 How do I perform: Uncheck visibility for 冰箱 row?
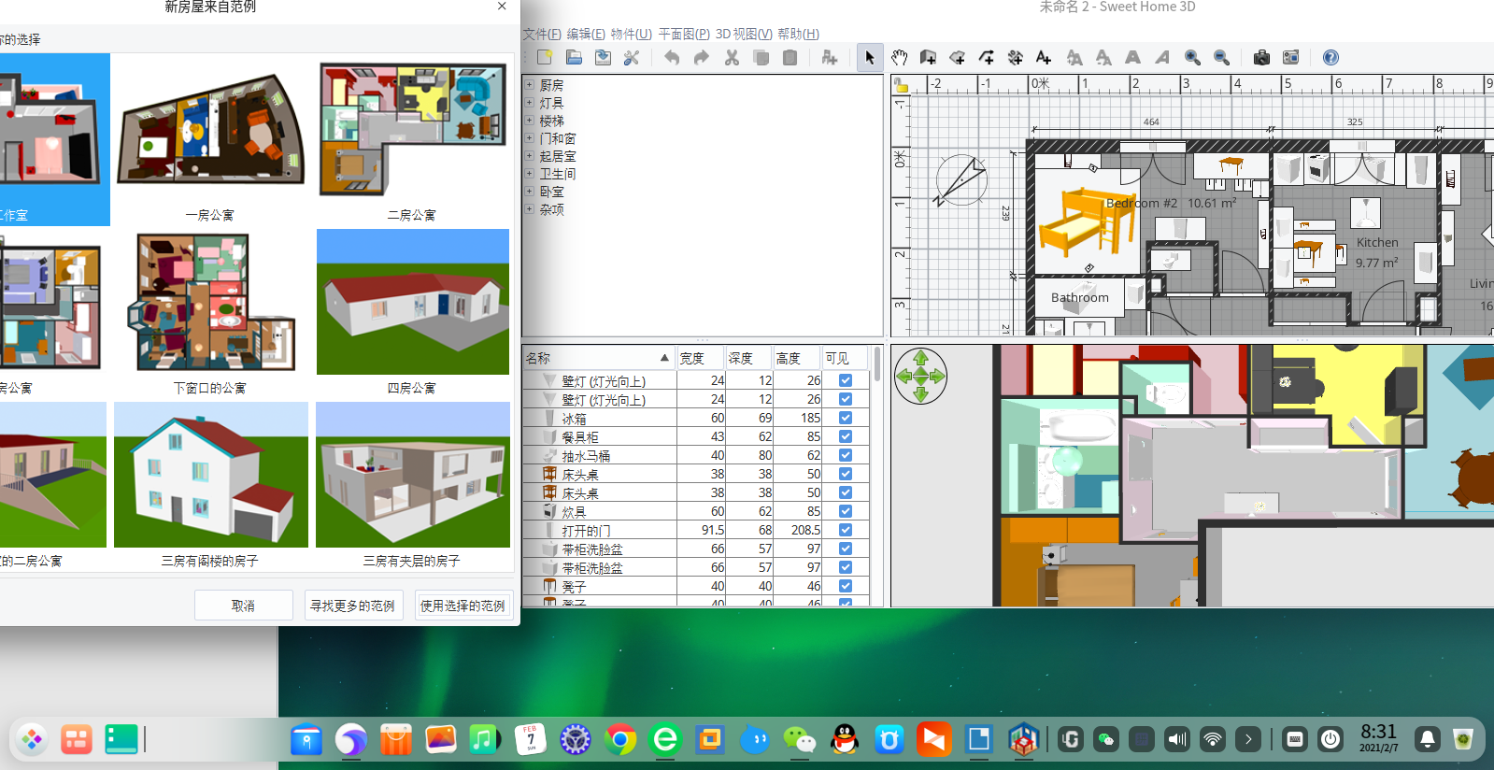(845, 418)
